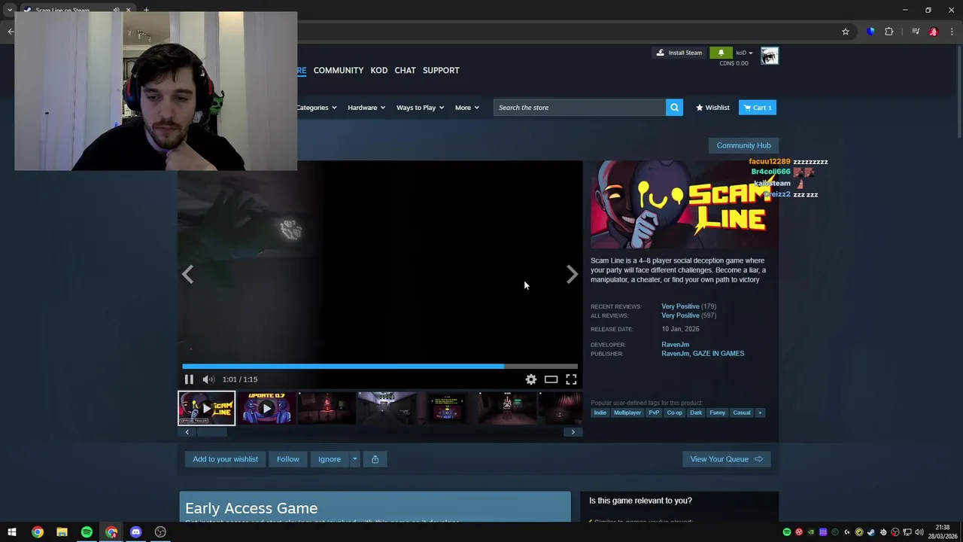Select the Indie tag

click(x=600, y=413)
